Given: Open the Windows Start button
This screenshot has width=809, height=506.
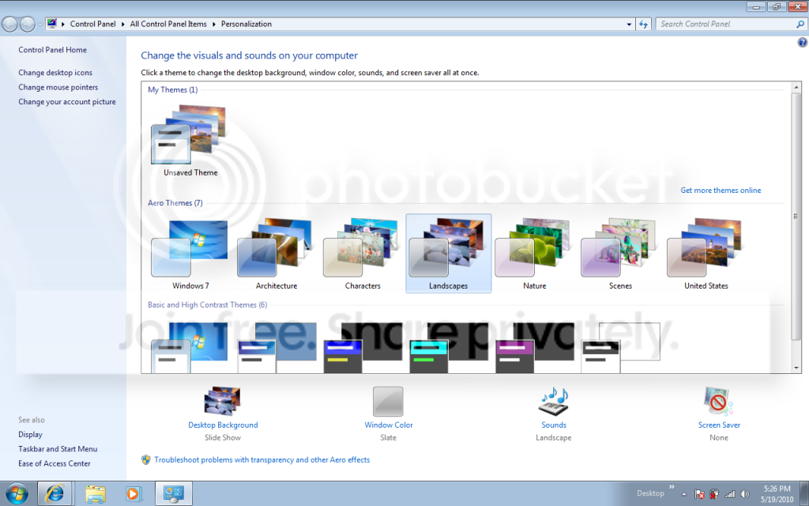Looking at the screenshot, I should [17, 493].
